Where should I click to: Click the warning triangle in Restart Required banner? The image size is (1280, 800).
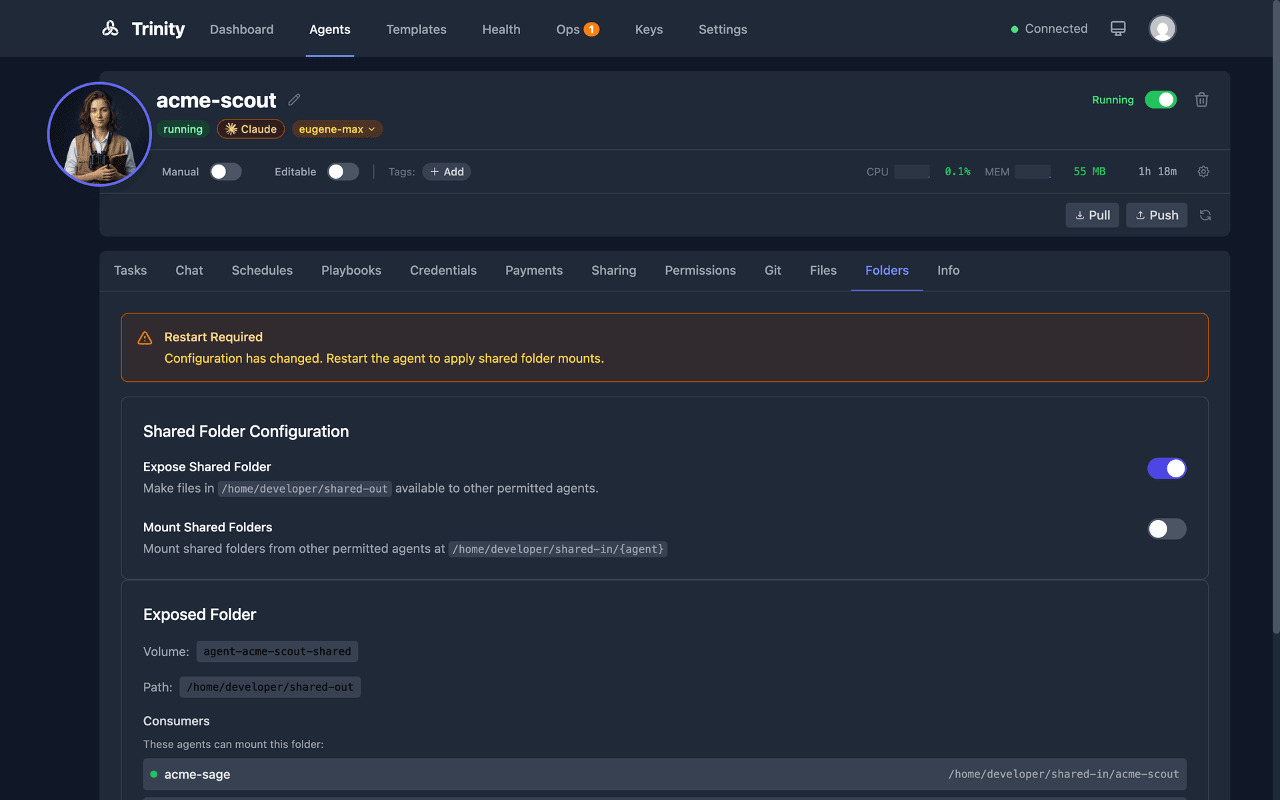(x=145, y=337)
